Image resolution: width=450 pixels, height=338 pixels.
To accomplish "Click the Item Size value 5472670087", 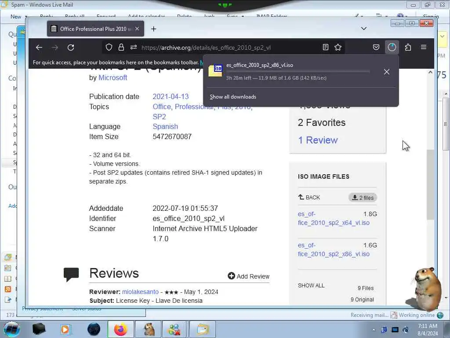I will (x=172, y=136).
